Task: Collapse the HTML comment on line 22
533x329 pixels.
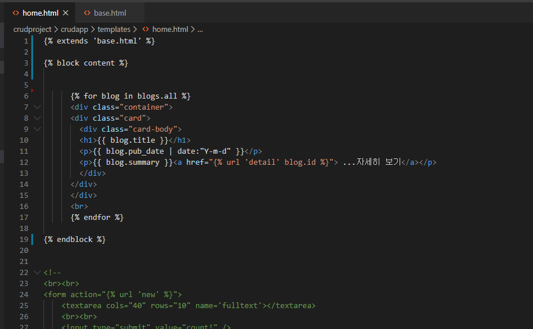Action: (x=37, y=272)
